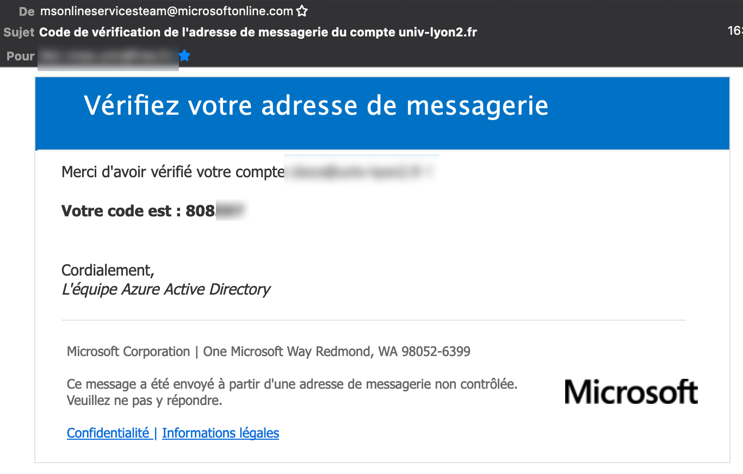Click the 'De' header label
Screen dimensions: 743x474
click(27, 11)
